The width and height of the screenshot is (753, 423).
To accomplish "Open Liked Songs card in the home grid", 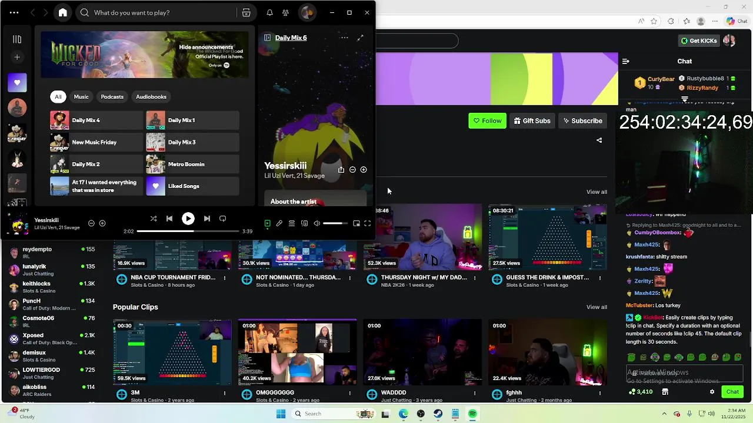I will click(192, 186).
